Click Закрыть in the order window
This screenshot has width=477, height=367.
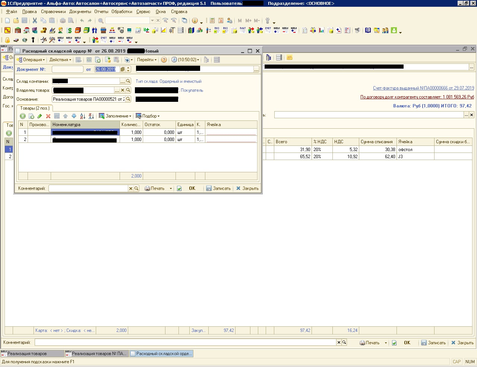247,188
